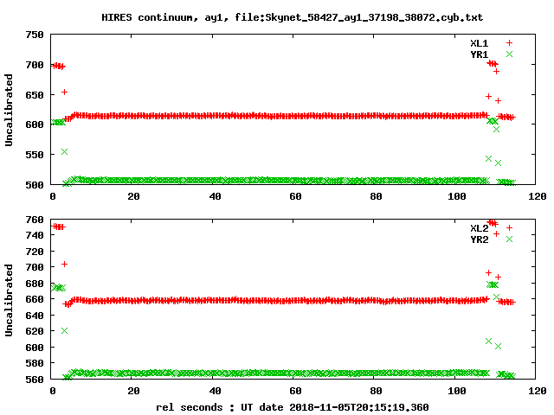Image resolution: width=554 pixels, height=415 pixels.
Task: Click the red plus marker beside XL2
Action: pos(509,227)
